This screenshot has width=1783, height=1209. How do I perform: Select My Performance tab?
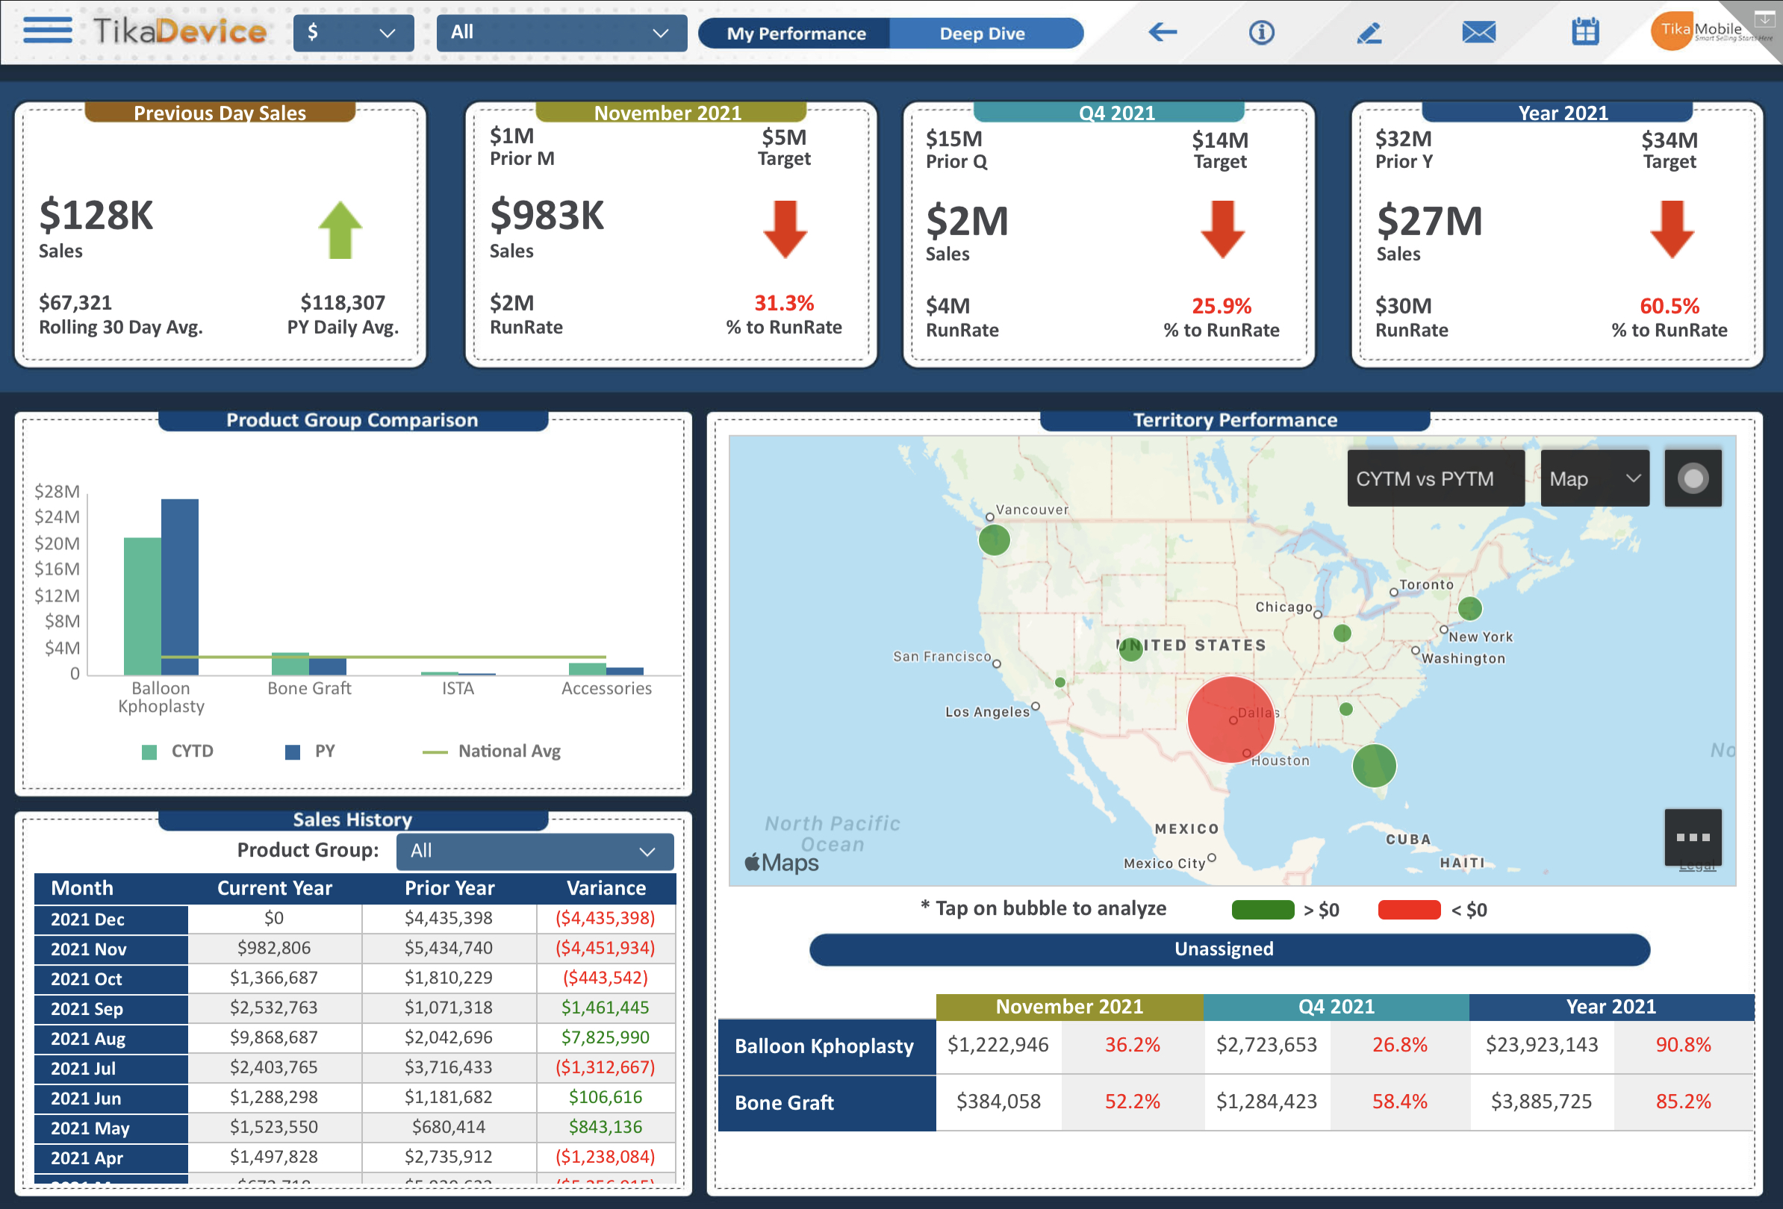coord(796,34)
